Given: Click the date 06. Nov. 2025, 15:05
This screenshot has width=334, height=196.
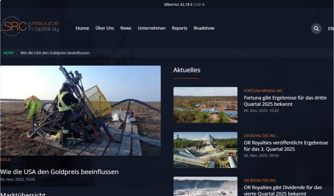Looking at the screenshot, I should pos(18,179).
